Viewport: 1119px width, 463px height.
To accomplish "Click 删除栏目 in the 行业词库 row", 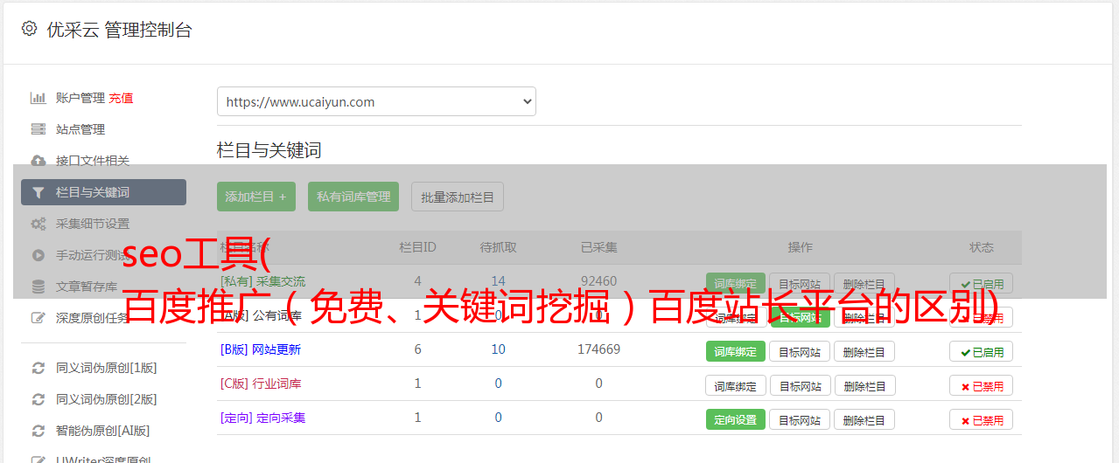I will pos(864,385).
